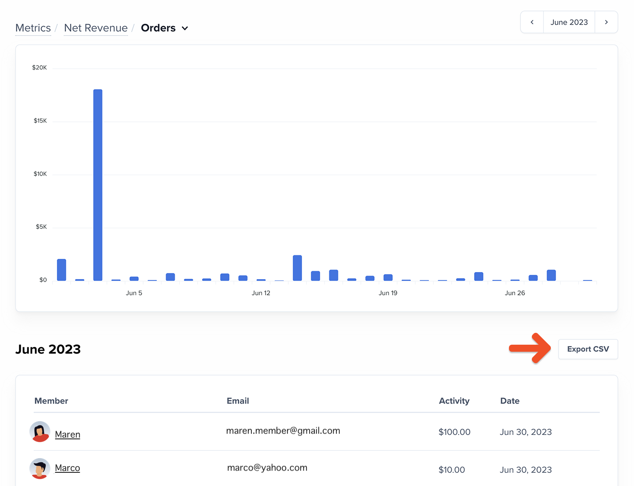The height and width of the screenshot is (486, 634).
Task: Click the Activity column header
Action: coord(454,401)
